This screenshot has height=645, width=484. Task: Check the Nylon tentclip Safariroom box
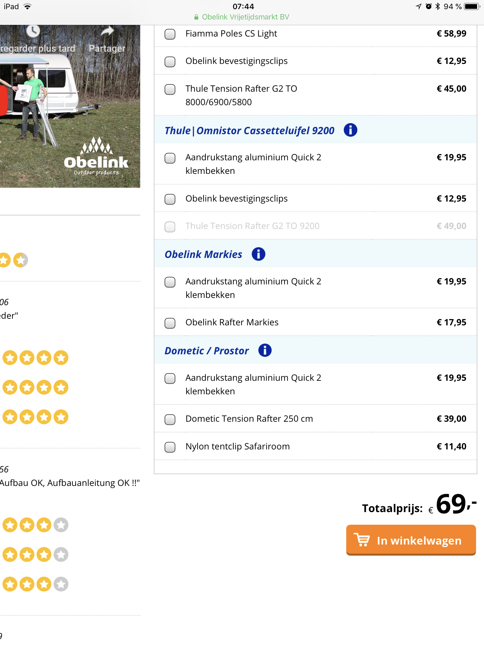pos(170,447)
